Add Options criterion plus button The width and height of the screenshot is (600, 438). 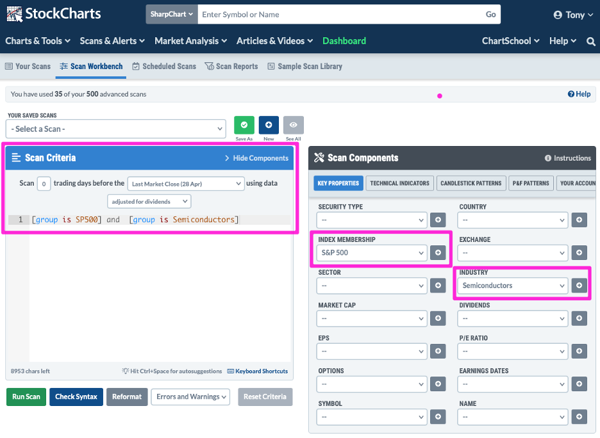(x=438, y=384)
